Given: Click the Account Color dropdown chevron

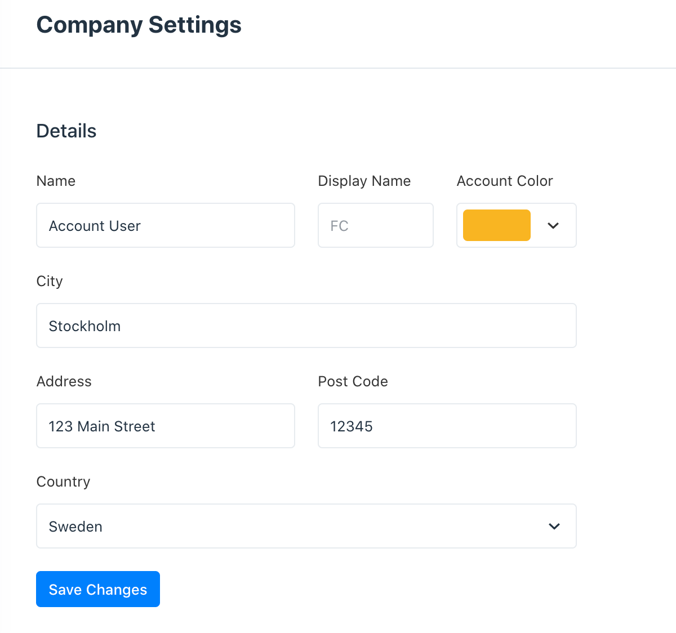Looking at the screenshot, I should (553, 225).
